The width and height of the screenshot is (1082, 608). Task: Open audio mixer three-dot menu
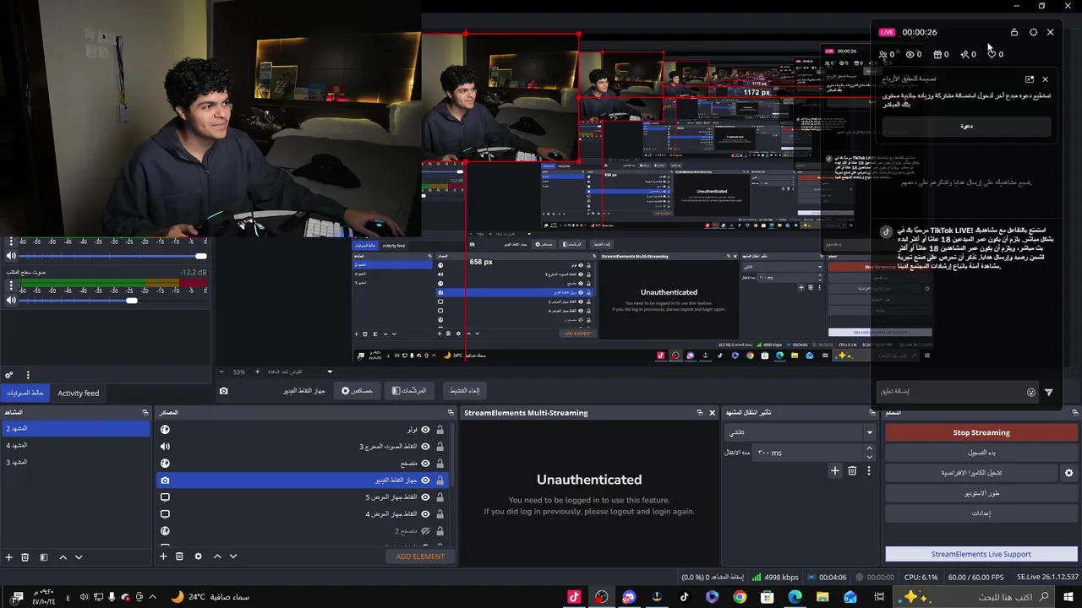pos(28,375)
